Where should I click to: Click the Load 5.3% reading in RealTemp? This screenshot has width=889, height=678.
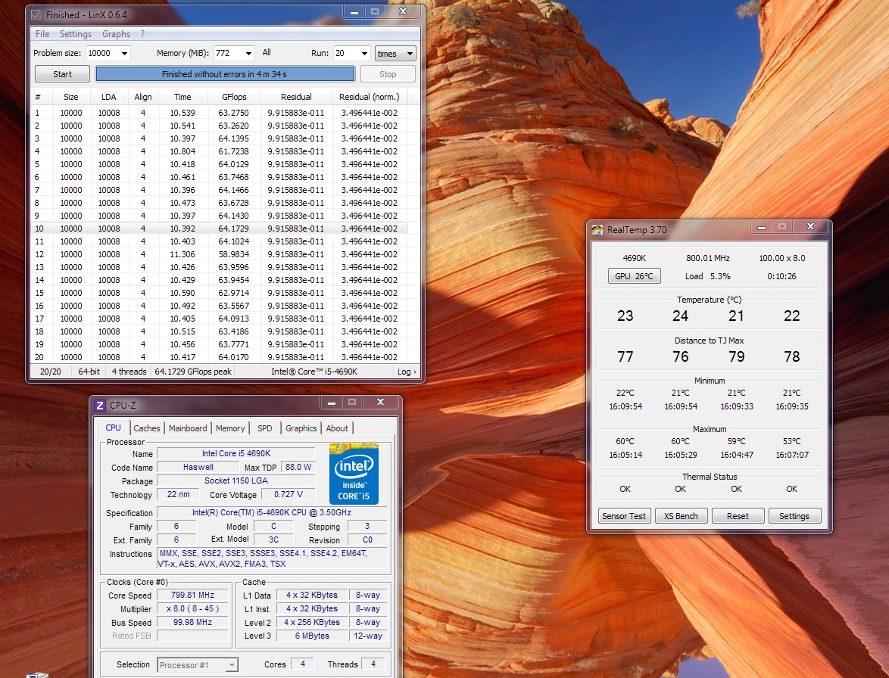[x=707, y=276]
